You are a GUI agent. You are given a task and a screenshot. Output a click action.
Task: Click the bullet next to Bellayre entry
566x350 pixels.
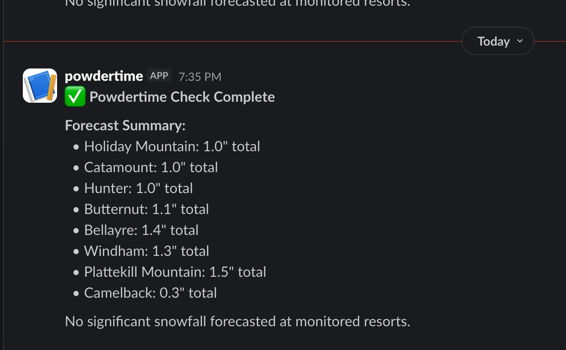76,231
